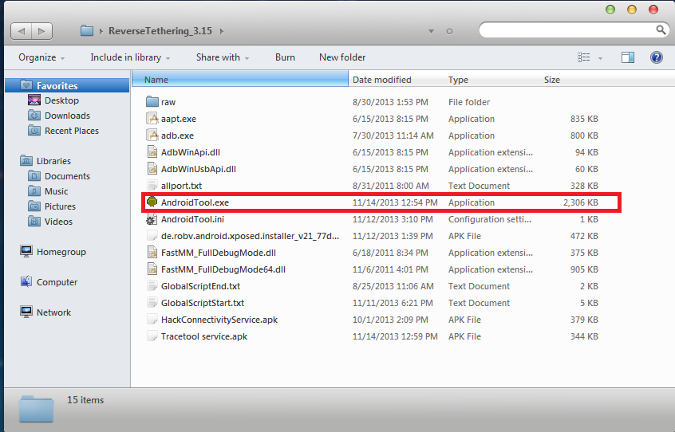The width and height of the screenshot is (675, 432).
Task: Select Homegroup in the navigation pane
Action: (x=61, y=251)
